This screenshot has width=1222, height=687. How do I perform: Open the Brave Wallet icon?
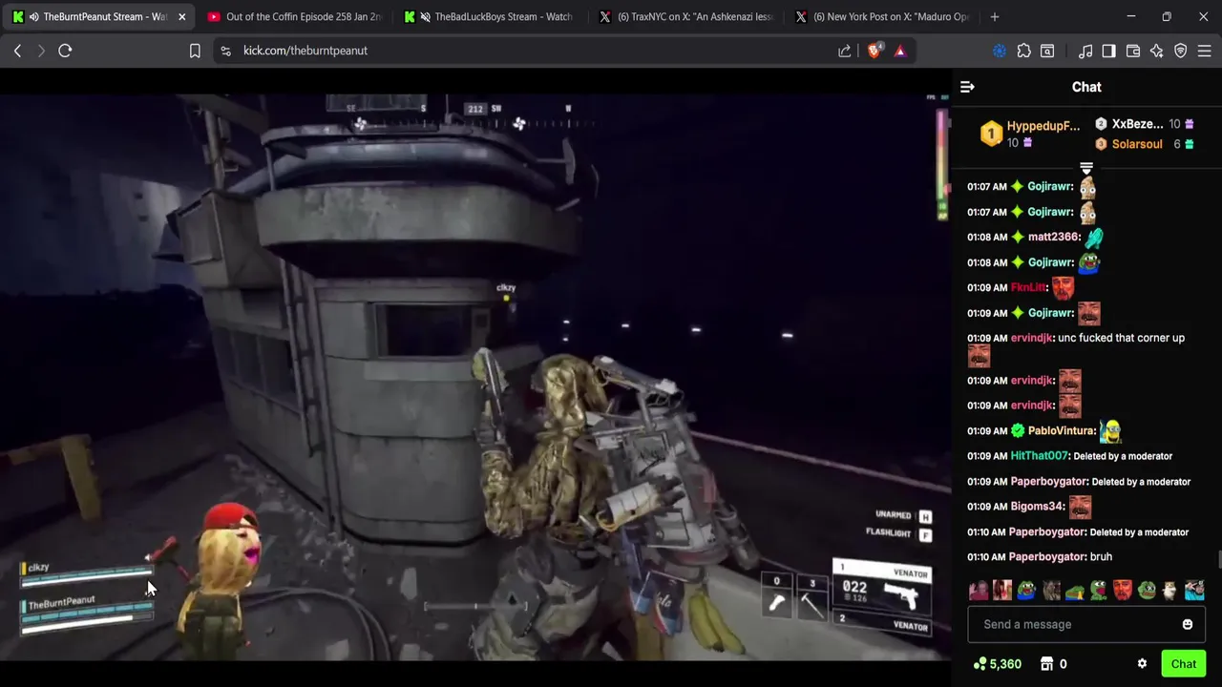pyautogui.click(x=1133, y=51)
